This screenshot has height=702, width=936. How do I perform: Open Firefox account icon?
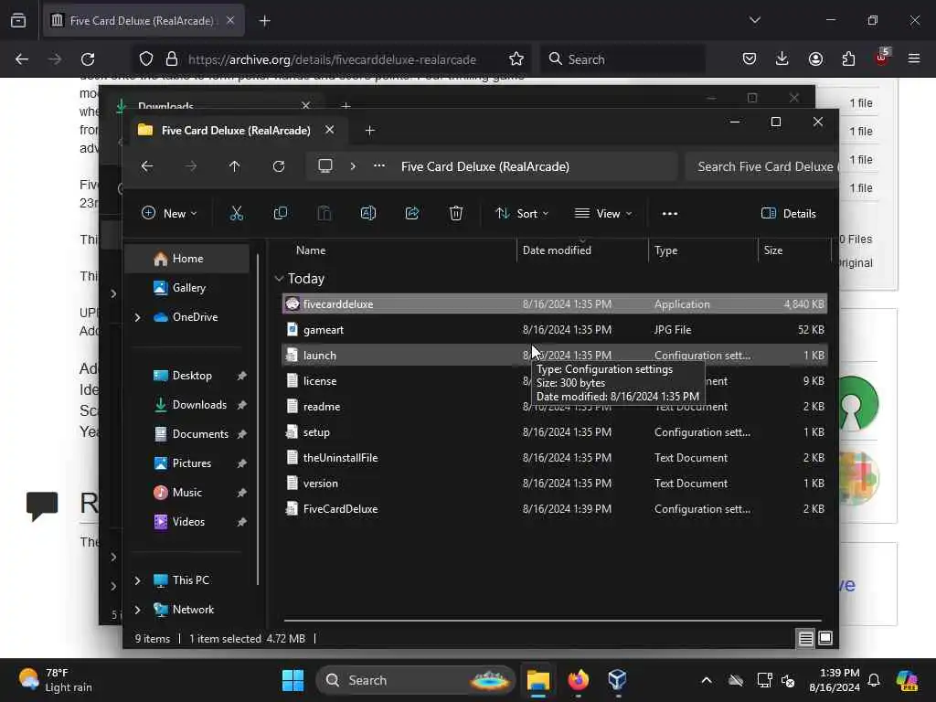tap(815, 58)
